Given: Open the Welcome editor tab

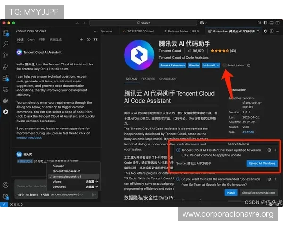Looking at the screenshot, I should click(x=107, y=31).
